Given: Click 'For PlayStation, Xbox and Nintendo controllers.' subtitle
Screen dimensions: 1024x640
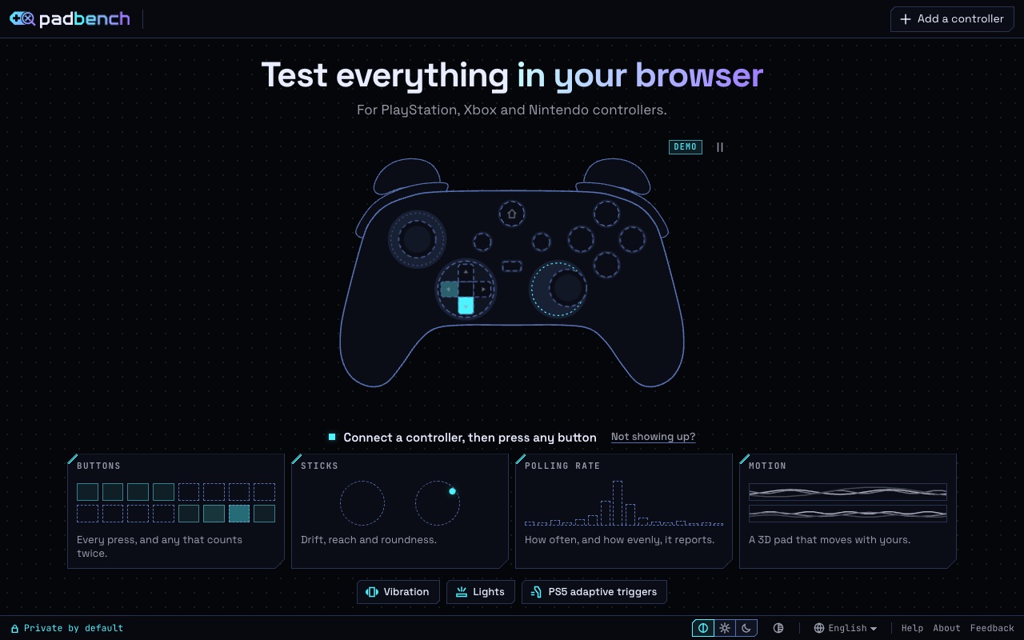Looking at the screenshot, I should (x=512, y=110).
